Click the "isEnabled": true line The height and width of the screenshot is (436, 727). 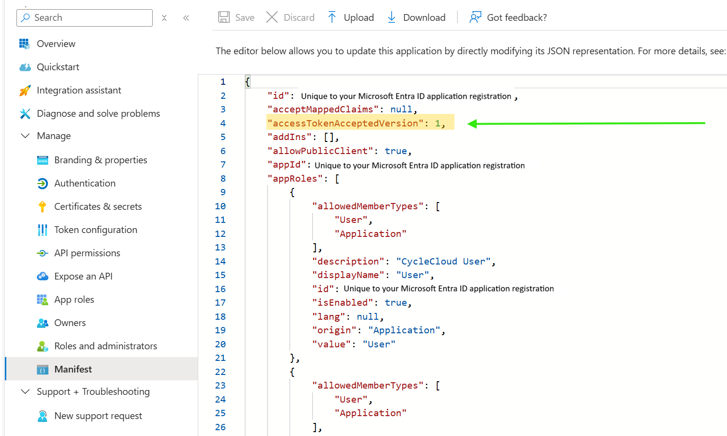coord(362,303)
